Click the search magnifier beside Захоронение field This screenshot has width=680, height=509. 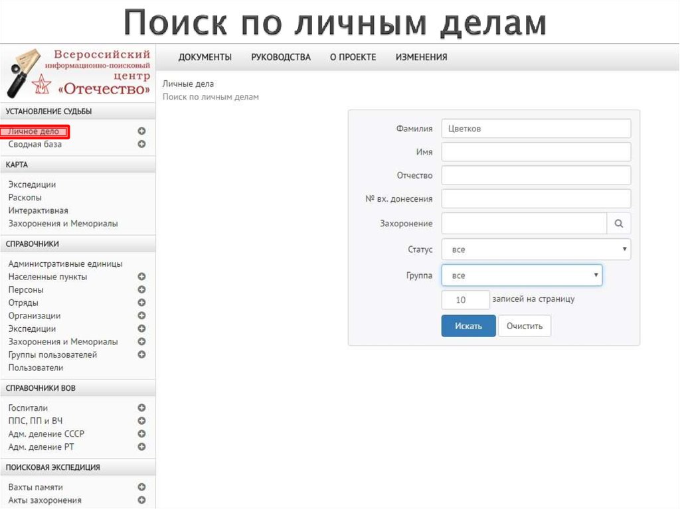click(x=619, y=223)
